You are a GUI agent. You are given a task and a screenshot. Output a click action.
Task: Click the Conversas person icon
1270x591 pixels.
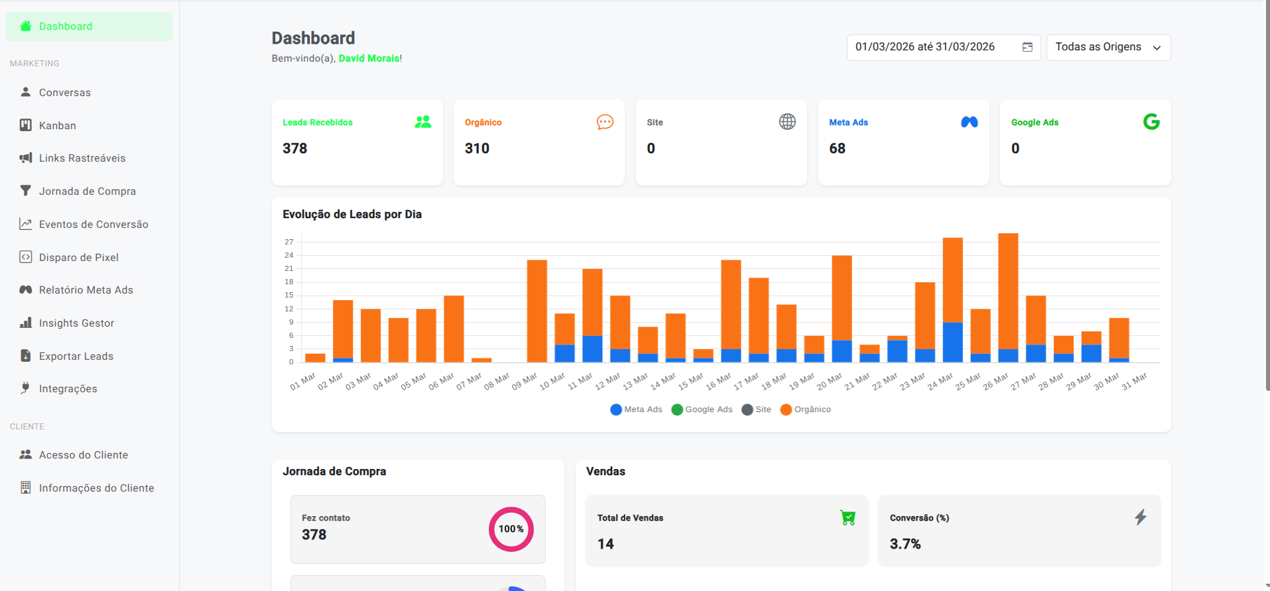coord(26,92)
